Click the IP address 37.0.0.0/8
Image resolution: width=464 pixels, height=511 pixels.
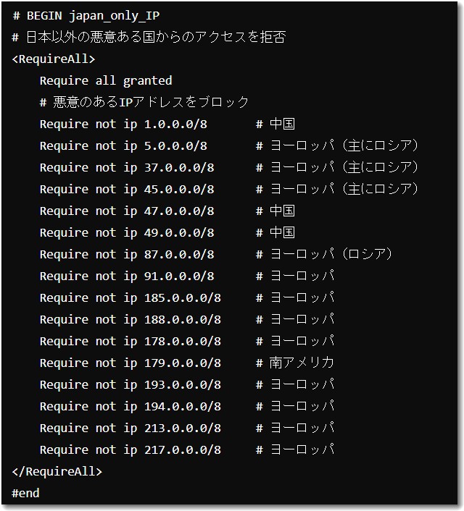point(179,167)
